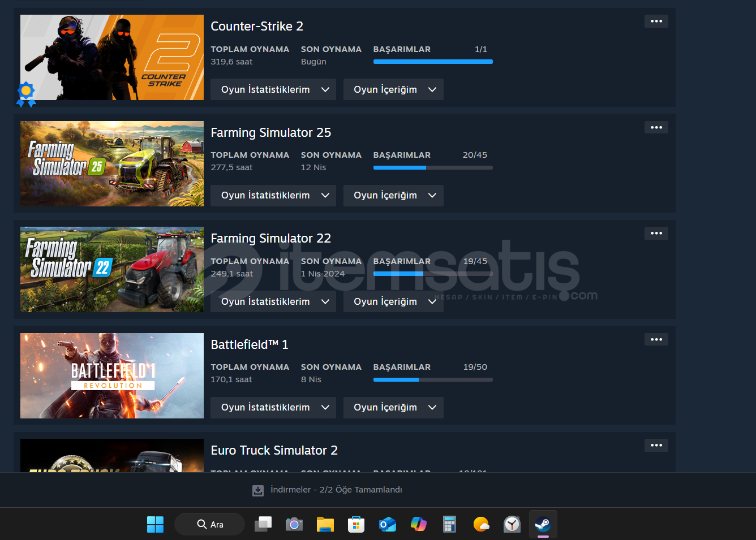Open the Battlefield 1 three-dot options menu
Screen dimensions: 756x540
(656, 339)
